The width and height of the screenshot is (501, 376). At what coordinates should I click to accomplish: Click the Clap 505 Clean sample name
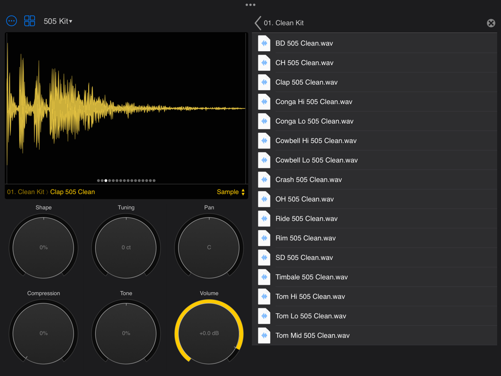(x=72, y=192)
